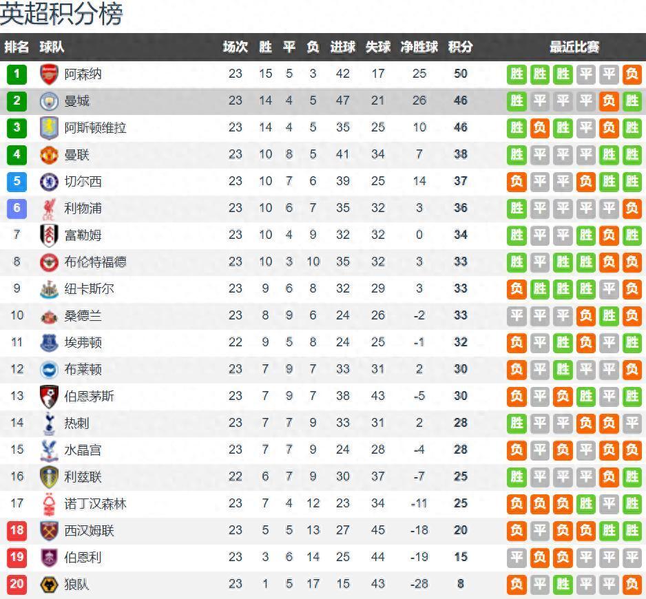Click the Chelsea club crest icon
The height and width of the screenshot is (599, 646).
pos(49,181)
